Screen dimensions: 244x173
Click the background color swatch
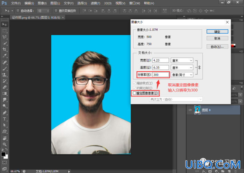7,157
